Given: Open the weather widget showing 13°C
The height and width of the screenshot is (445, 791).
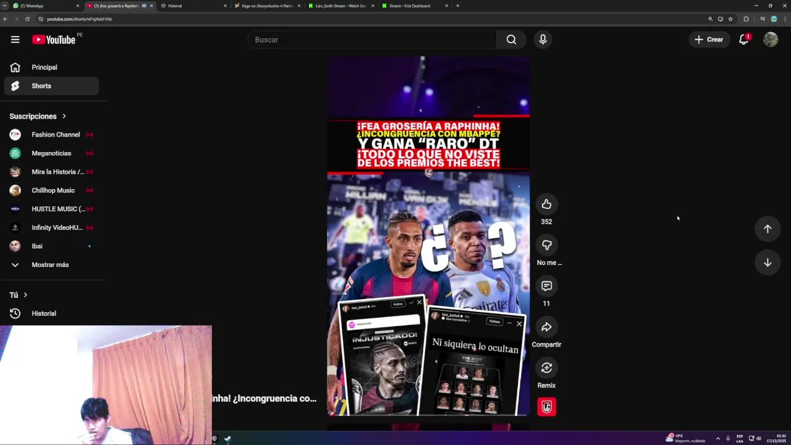Looking at the screenshot, I should 686,438.
